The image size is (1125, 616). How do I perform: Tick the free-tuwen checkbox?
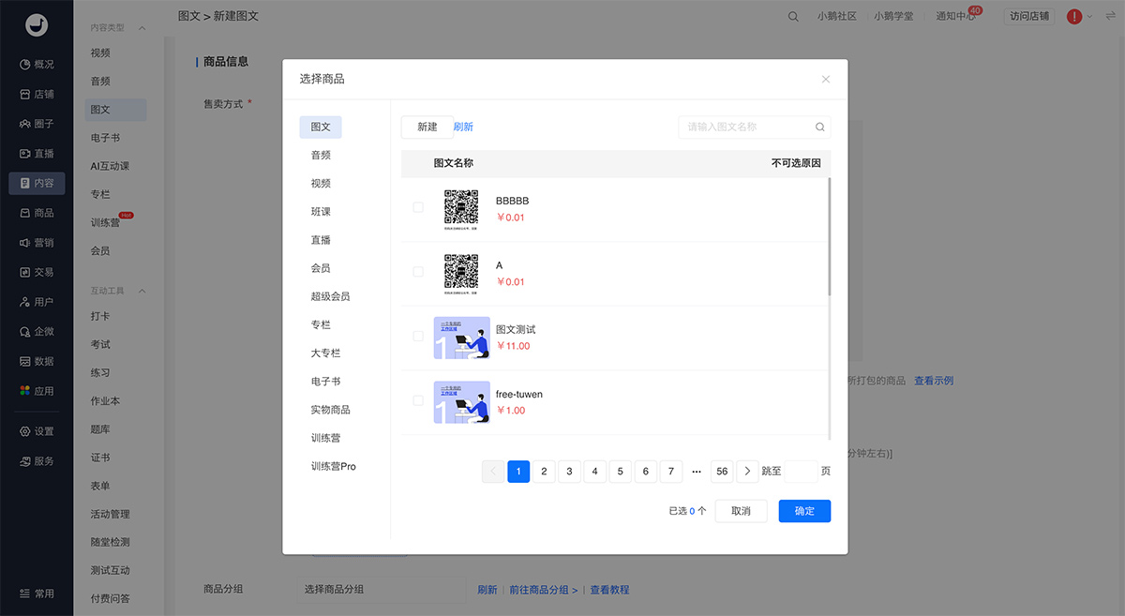click(x=418, y=400)
